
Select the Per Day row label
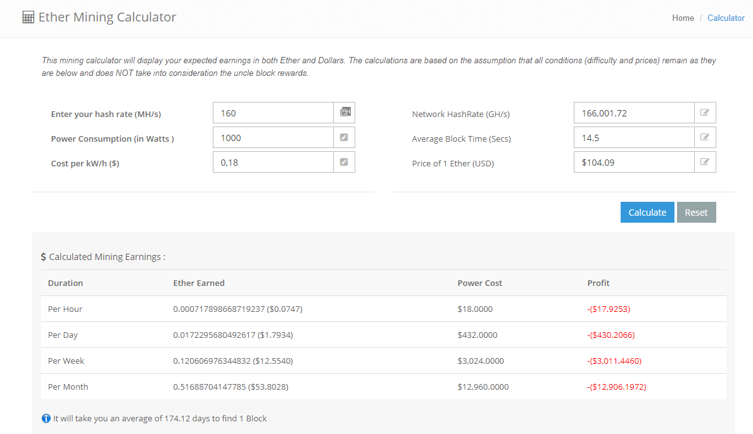(x=63, y=335)
